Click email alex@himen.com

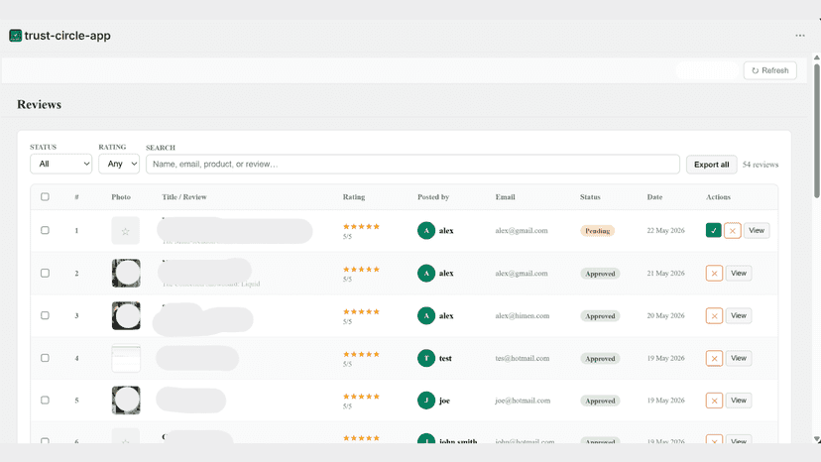pyautogui.click(x=523, y=316)
